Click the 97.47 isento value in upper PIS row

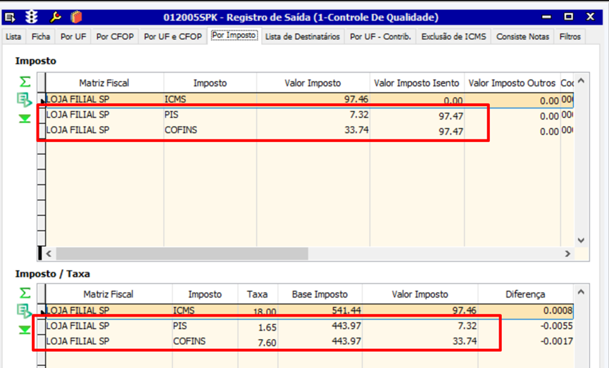click(x=451, y=116)
